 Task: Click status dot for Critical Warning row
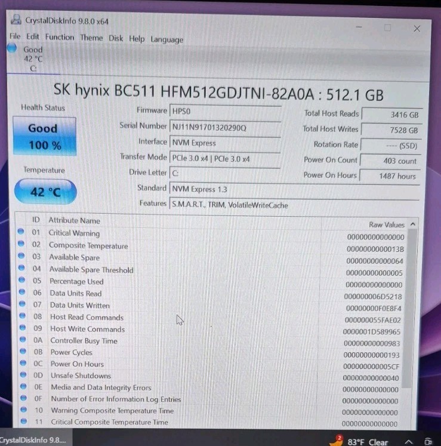(x=21, y=231)
